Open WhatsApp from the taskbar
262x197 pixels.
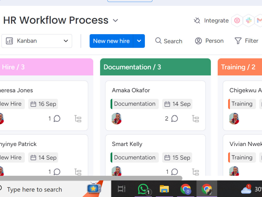(x=143, y=189)
